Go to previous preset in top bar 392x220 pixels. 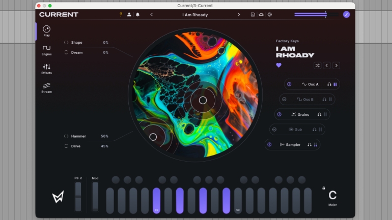pos(152,14)
